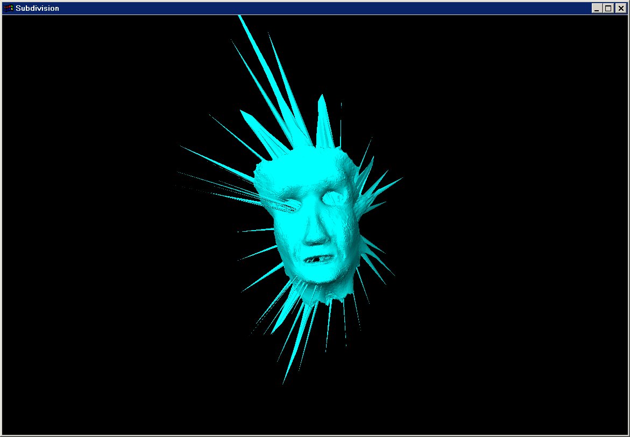Click the Subdivision title bar text

pyautogui.click(x=37, y=8)
